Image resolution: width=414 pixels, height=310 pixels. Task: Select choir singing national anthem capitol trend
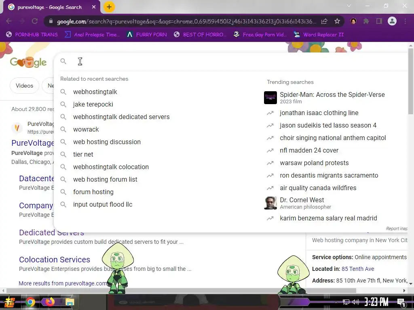(x=333, y=138)
